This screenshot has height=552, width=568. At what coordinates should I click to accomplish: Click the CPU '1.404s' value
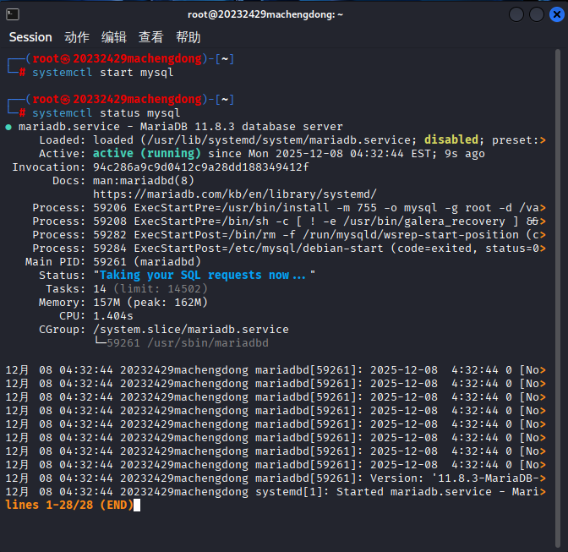[113, 316]
